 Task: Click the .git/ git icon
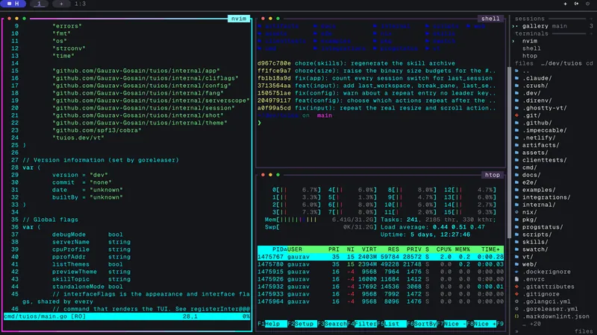pyautogui.click(x=516, y=115)
